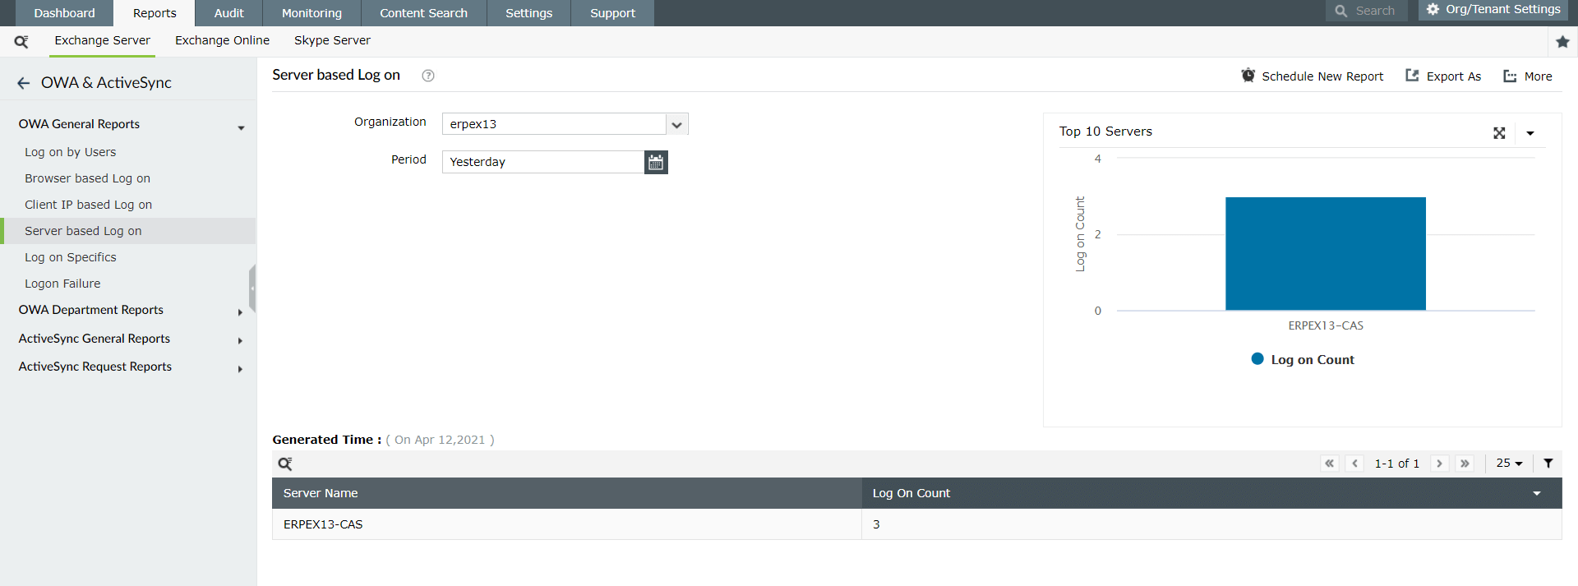Open the Settings tab

528,13
